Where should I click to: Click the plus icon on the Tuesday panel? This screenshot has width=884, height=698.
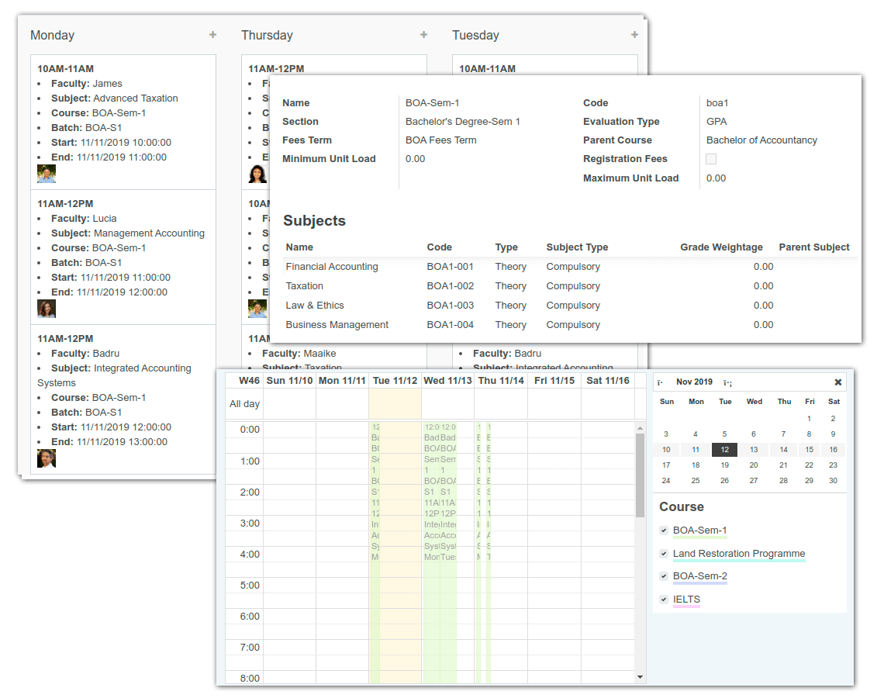[x=634, y=35]
